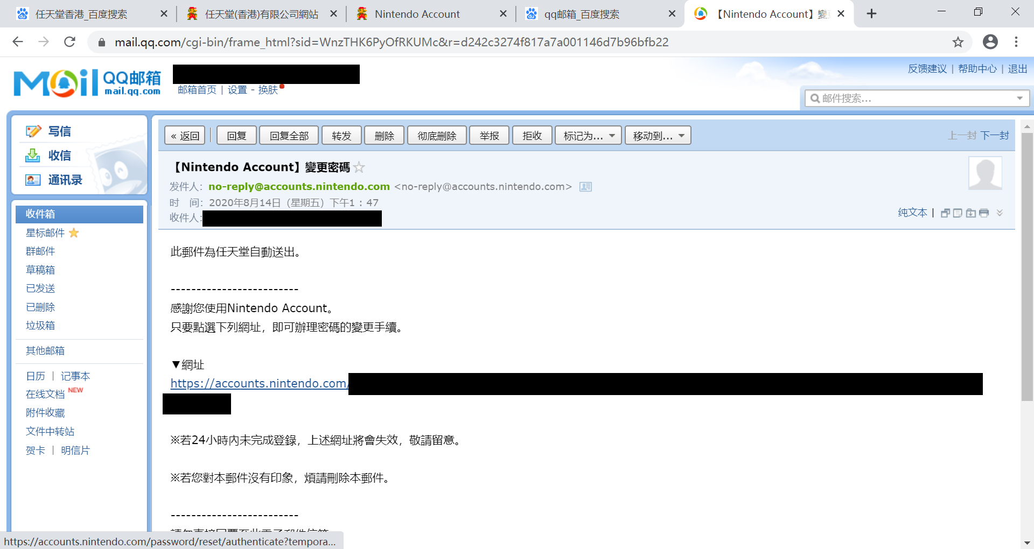Click back button « 返回

coord(185,136)
